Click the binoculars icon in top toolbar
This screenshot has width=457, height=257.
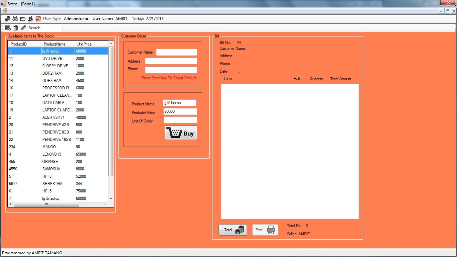pos(15,19)
